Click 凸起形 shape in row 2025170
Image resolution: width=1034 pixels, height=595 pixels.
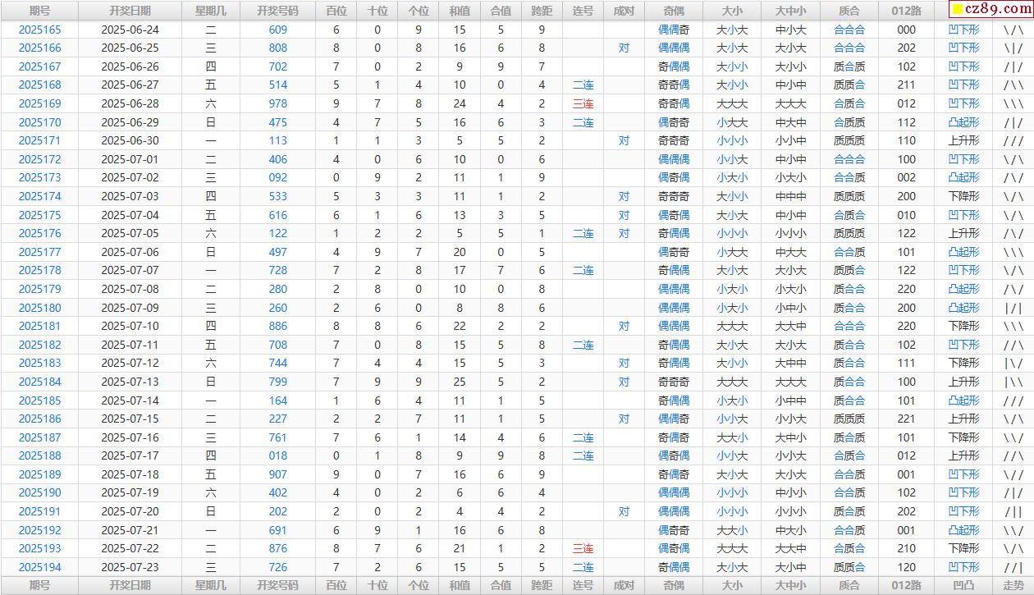point(963,122)
